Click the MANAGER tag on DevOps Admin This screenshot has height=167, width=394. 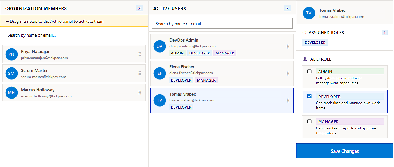225,53
